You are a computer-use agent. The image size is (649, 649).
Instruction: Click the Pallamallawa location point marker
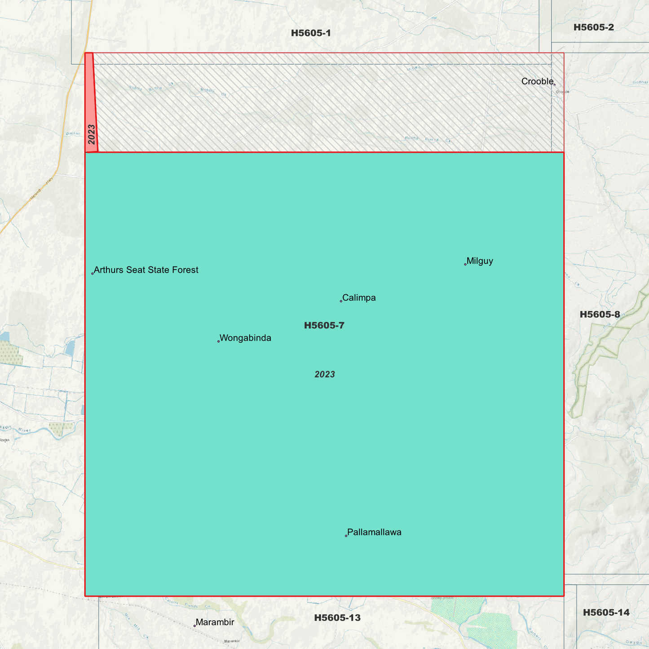pos(346,535)
